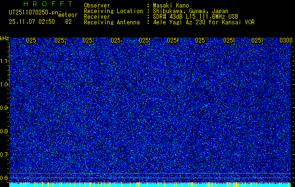Screen dimensions: 295x187
Task: Click the HROFFT title text
Action: point(48,4)
